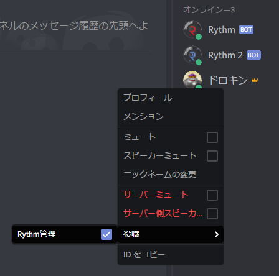Open the プロフィール menu entry
279x276 pixels.
[x=171, y=98]
